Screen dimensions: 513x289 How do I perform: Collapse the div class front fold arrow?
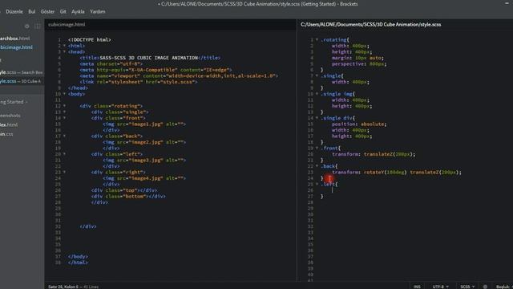point(64,118)
